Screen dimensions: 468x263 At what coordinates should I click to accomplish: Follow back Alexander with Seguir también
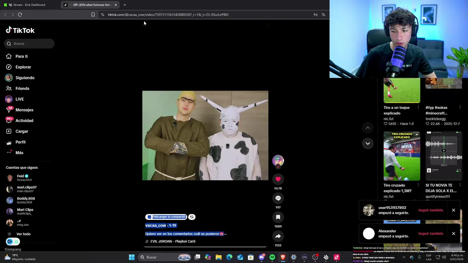pyautogui.click(x=430, y=234)
